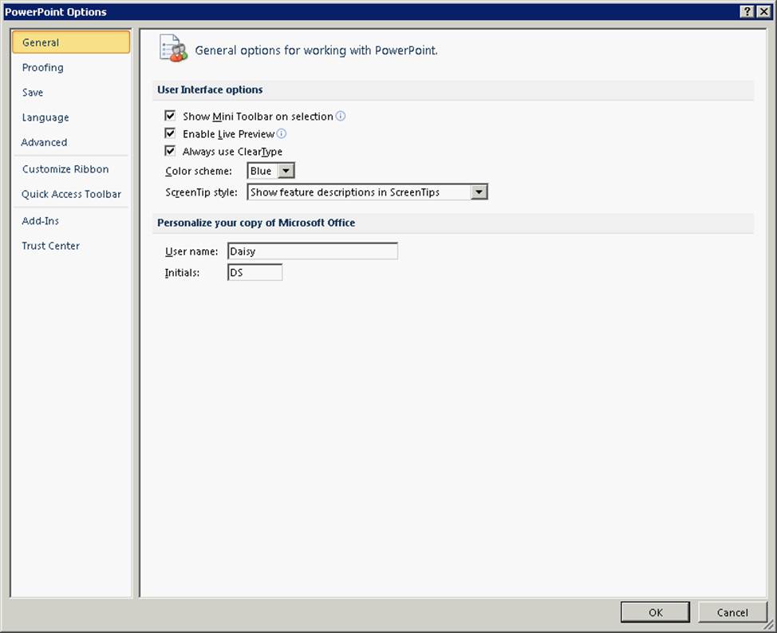777x633 pixels.
Task: Confirm with the OK button
Action: 655,612
